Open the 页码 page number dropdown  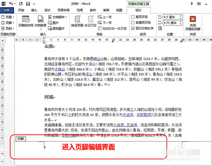coord(8,28)
